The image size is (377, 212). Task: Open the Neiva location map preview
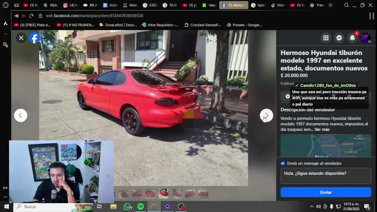326,146
